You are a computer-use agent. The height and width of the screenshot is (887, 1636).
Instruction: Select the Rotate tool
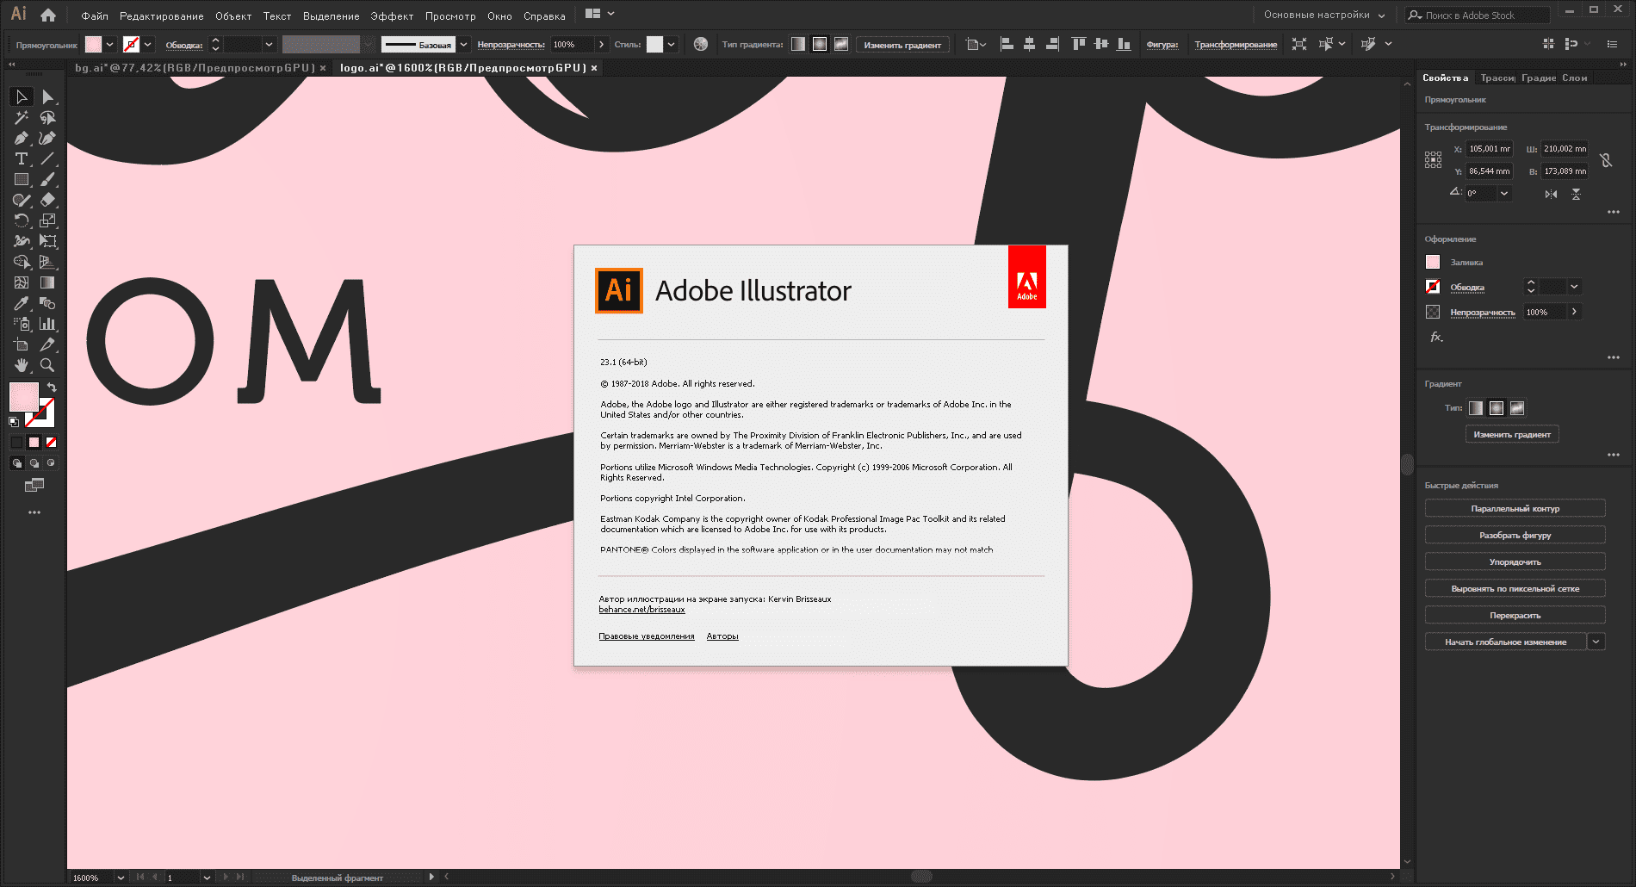pos(22,220)
